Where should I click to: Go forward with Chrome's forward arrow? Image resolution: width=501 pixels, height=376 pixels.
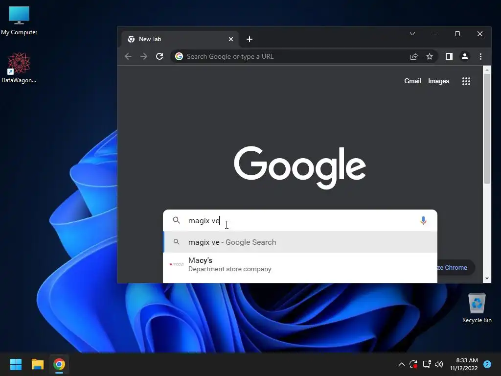(144, 57)
